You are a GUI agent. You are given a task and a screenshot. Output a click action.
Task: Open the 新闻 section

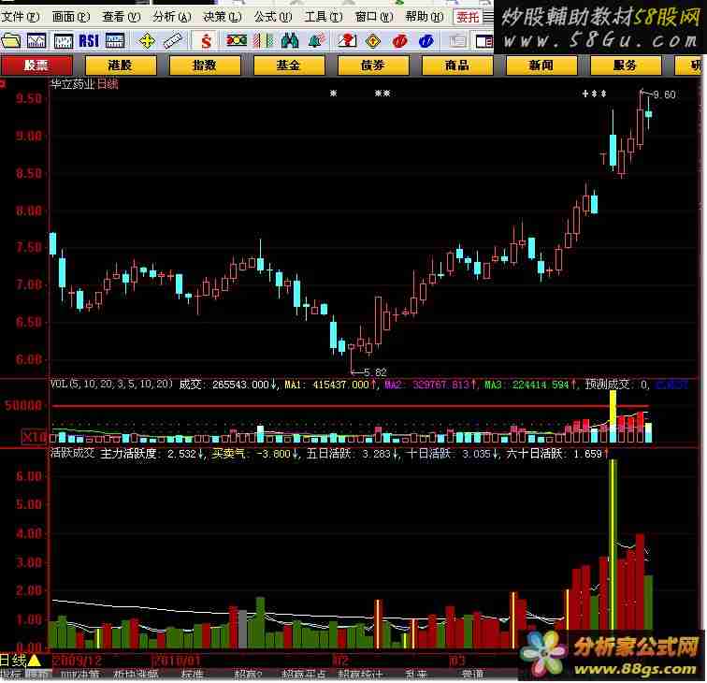pos(541,65)
